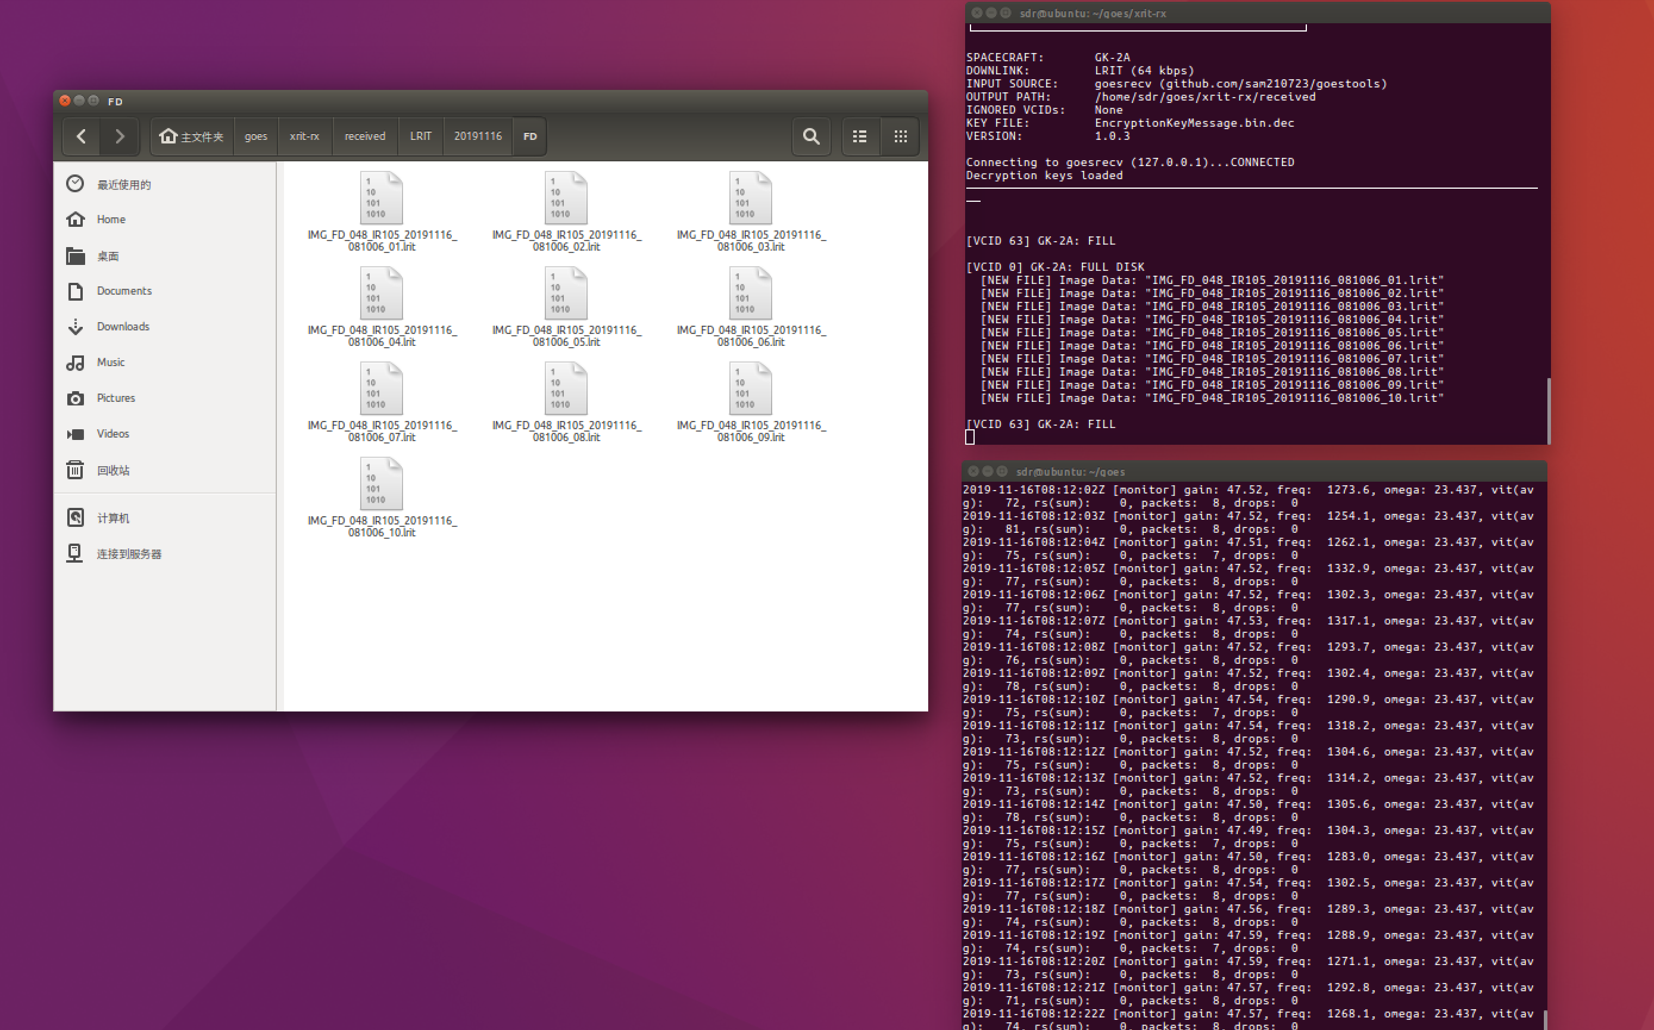Navigate to the 20191116 breadcrumb
The image size is (1654, 1030).
(478, 136)
